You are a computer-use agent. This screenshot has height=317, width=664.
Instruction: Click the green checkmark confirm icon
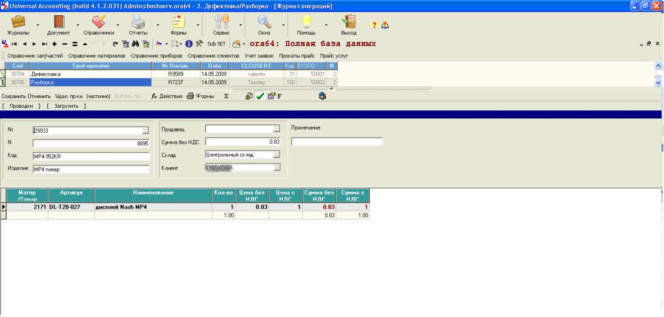tap(260, 96)
